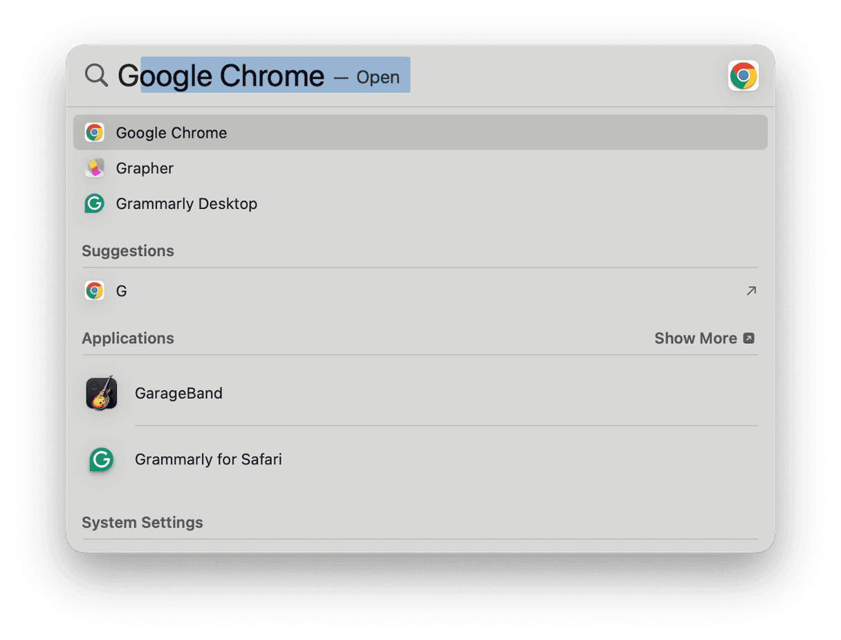Select the Grammarly Desktop search result
The height and width of the screenshot is (640, 841).
click(187, 203)
